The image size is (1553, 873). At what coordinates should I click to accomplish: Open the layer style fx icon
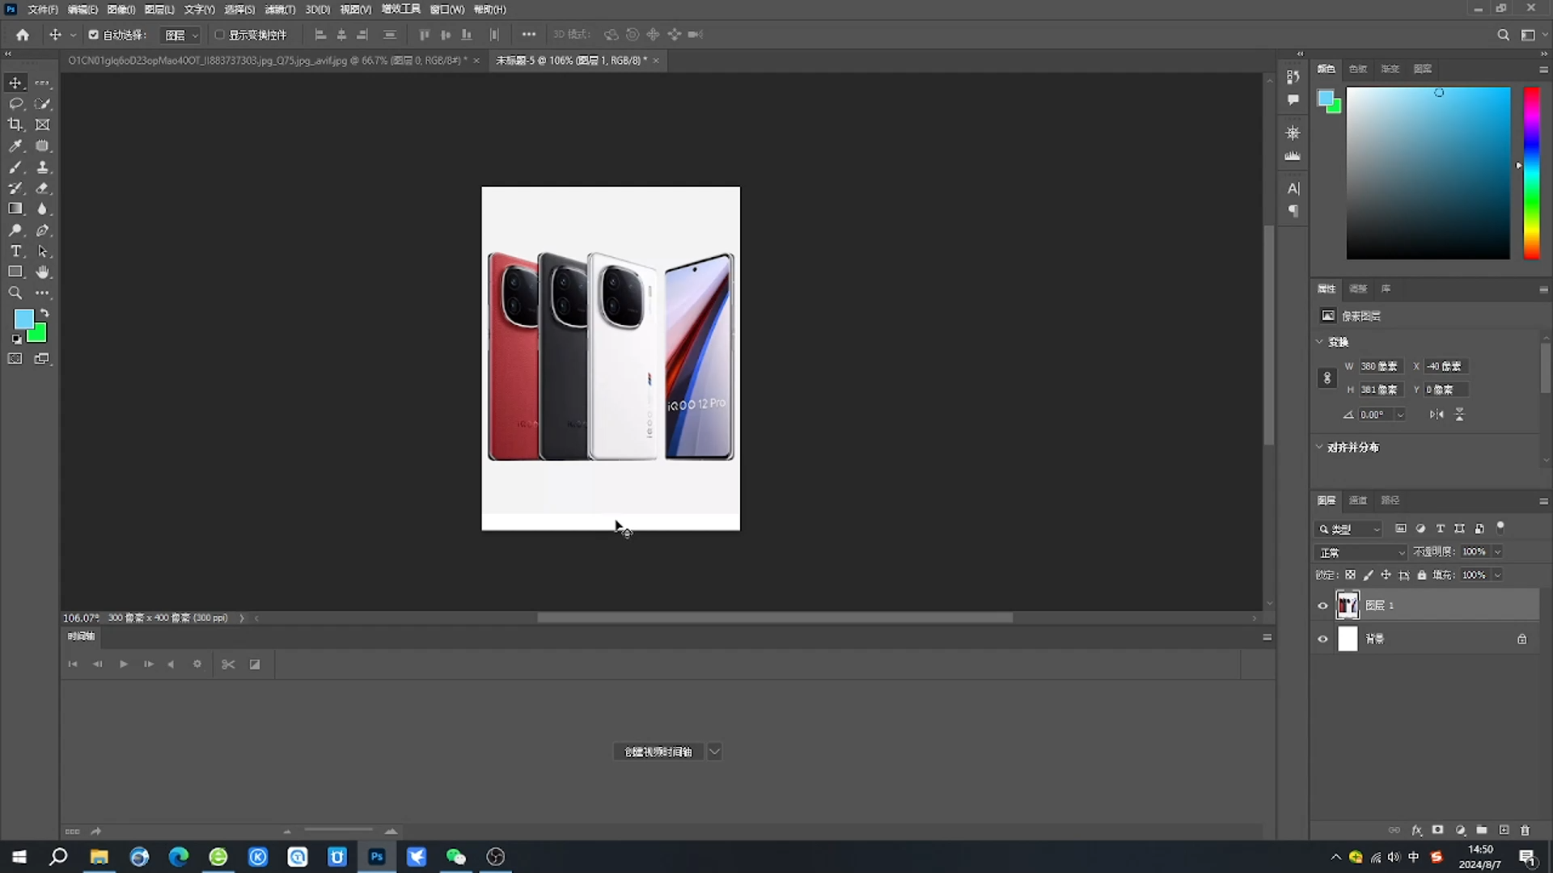tap(1416, 830)
